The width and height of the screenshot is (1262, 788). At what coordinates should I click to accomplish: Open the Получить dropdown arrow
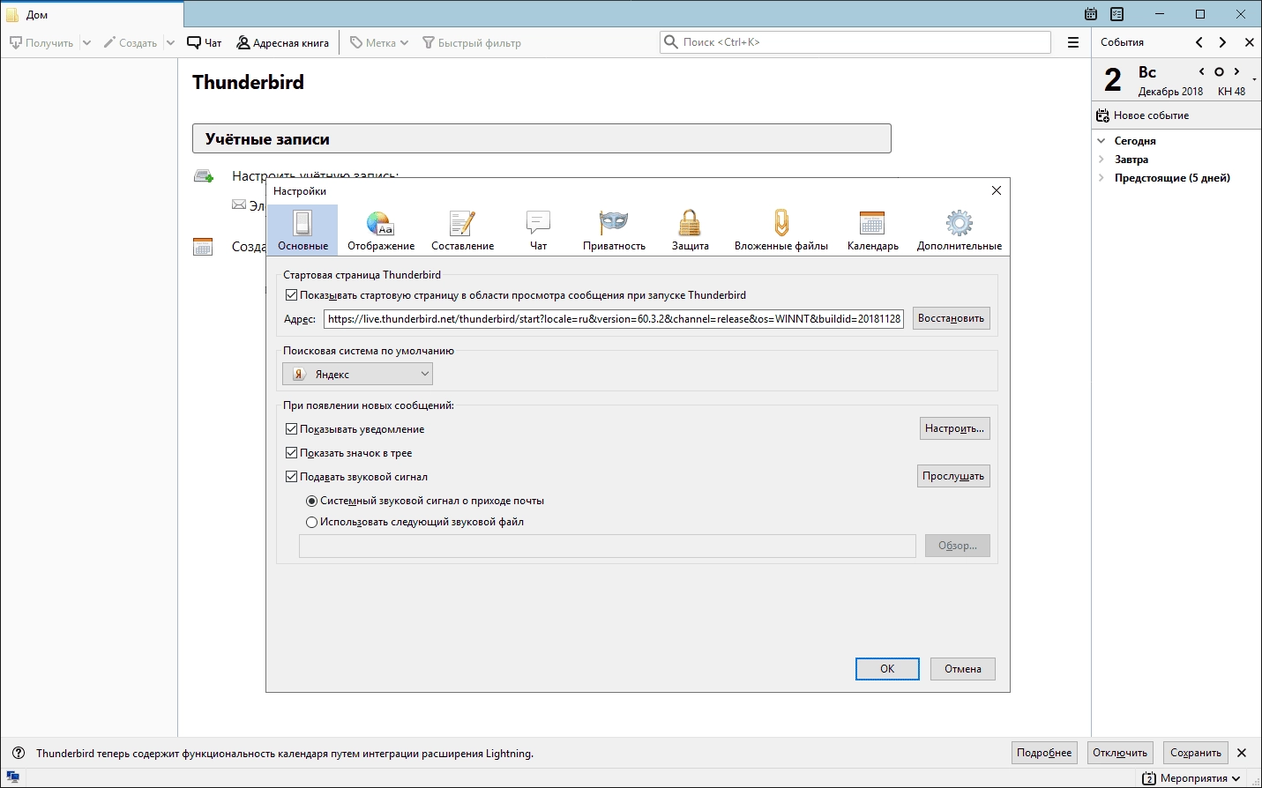(86, 42)
